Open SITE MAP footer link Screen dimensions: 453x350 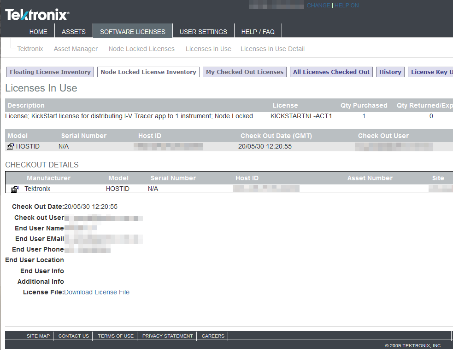click(38, 336)
